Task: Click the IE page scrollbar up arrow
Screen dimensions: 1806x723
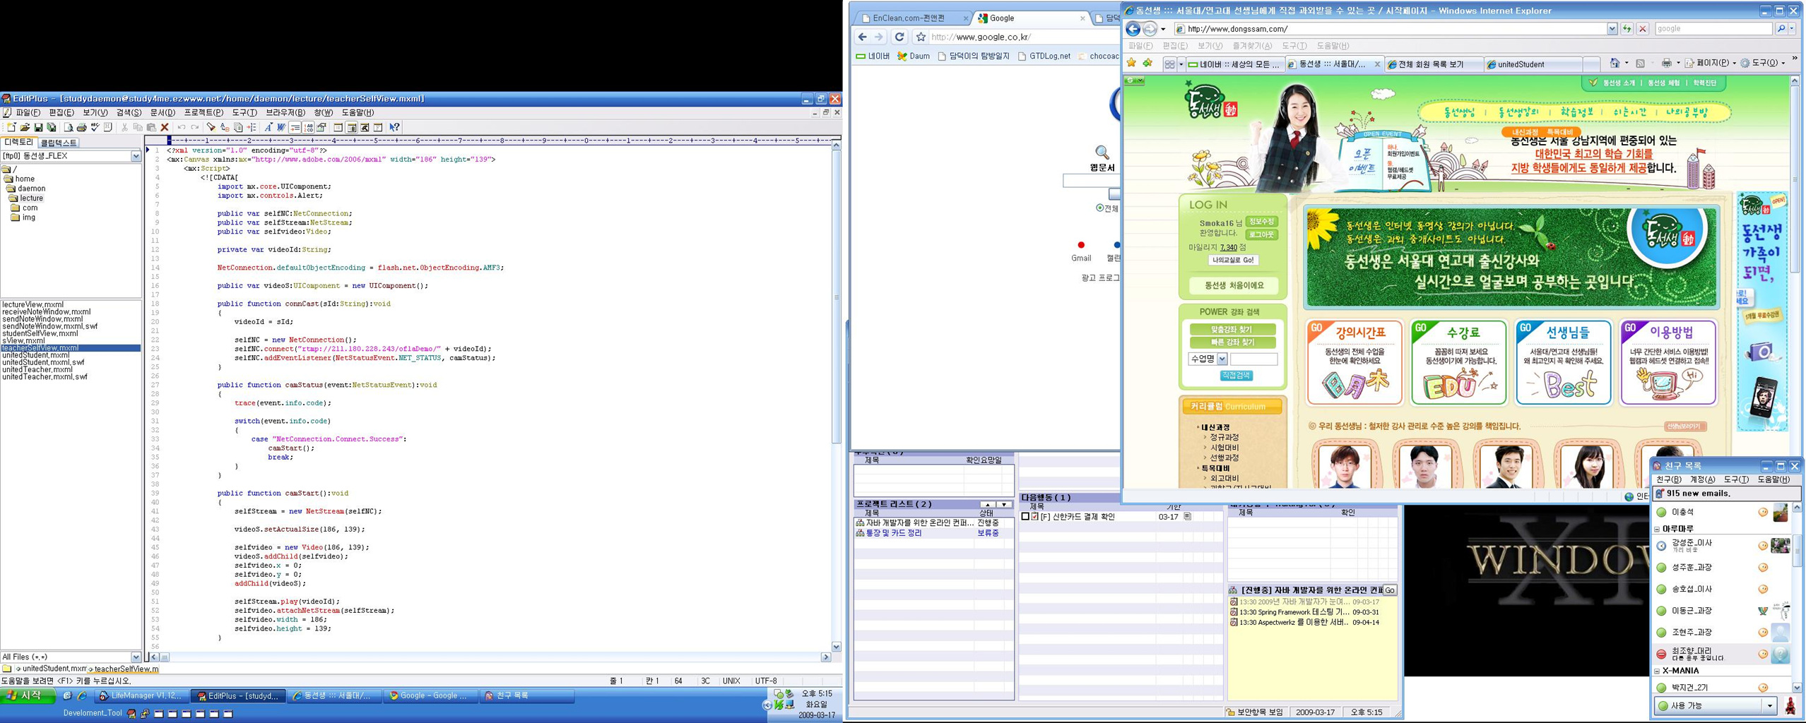Action: coord(1795,81)
